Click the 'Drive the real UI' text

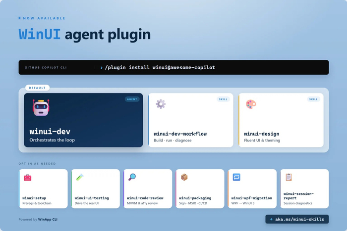[x=87, y=203]
